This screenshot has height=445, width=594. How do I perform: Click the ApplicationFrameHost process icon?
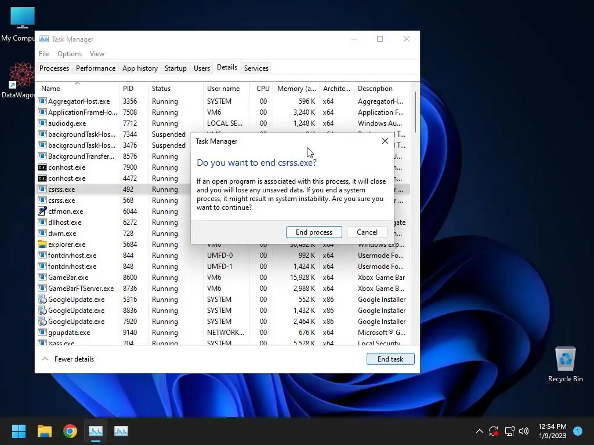(42, 112)
